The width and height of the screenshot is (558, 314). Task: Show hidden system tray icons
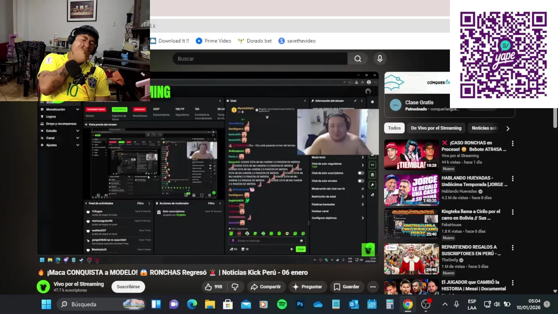tap(445, 304)
